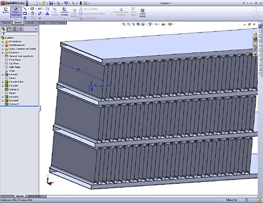
Task: Select the Line sketch tool
Action: (25, 9)
